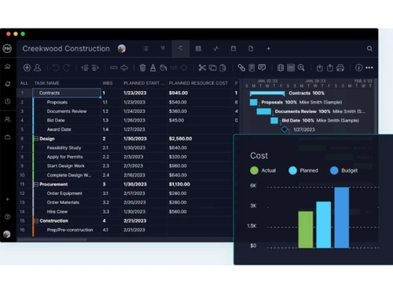Open the briefcase portfolio icon in sidebar

tap(8, 137)
